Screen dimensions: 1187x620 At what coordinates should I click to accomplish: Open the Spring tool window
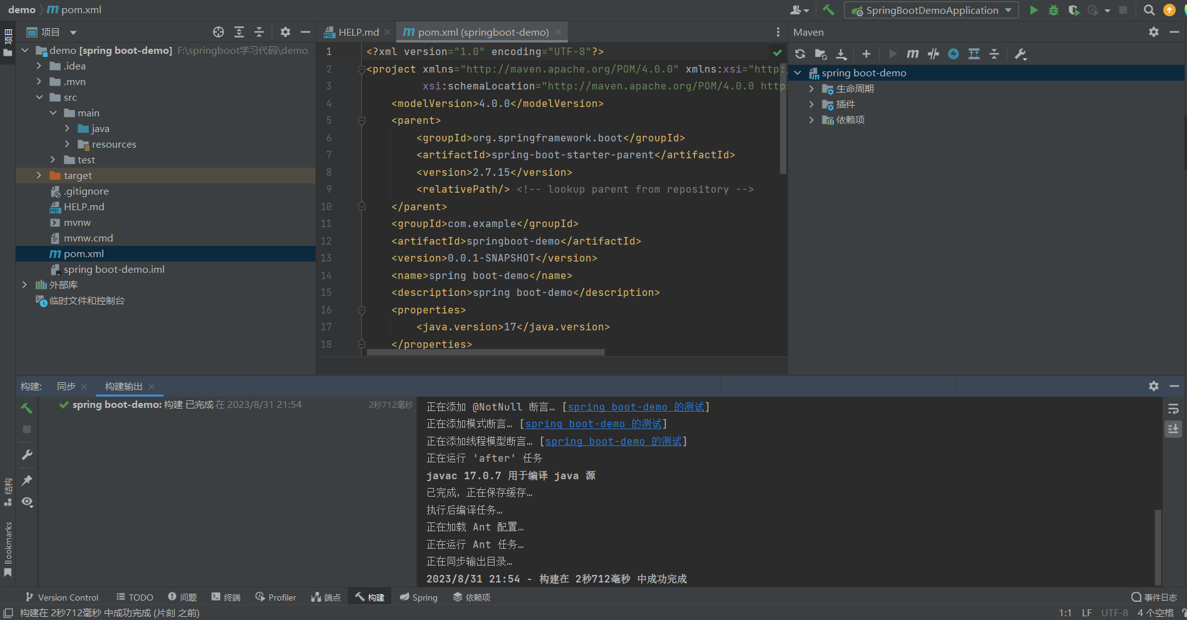(419, 597)
